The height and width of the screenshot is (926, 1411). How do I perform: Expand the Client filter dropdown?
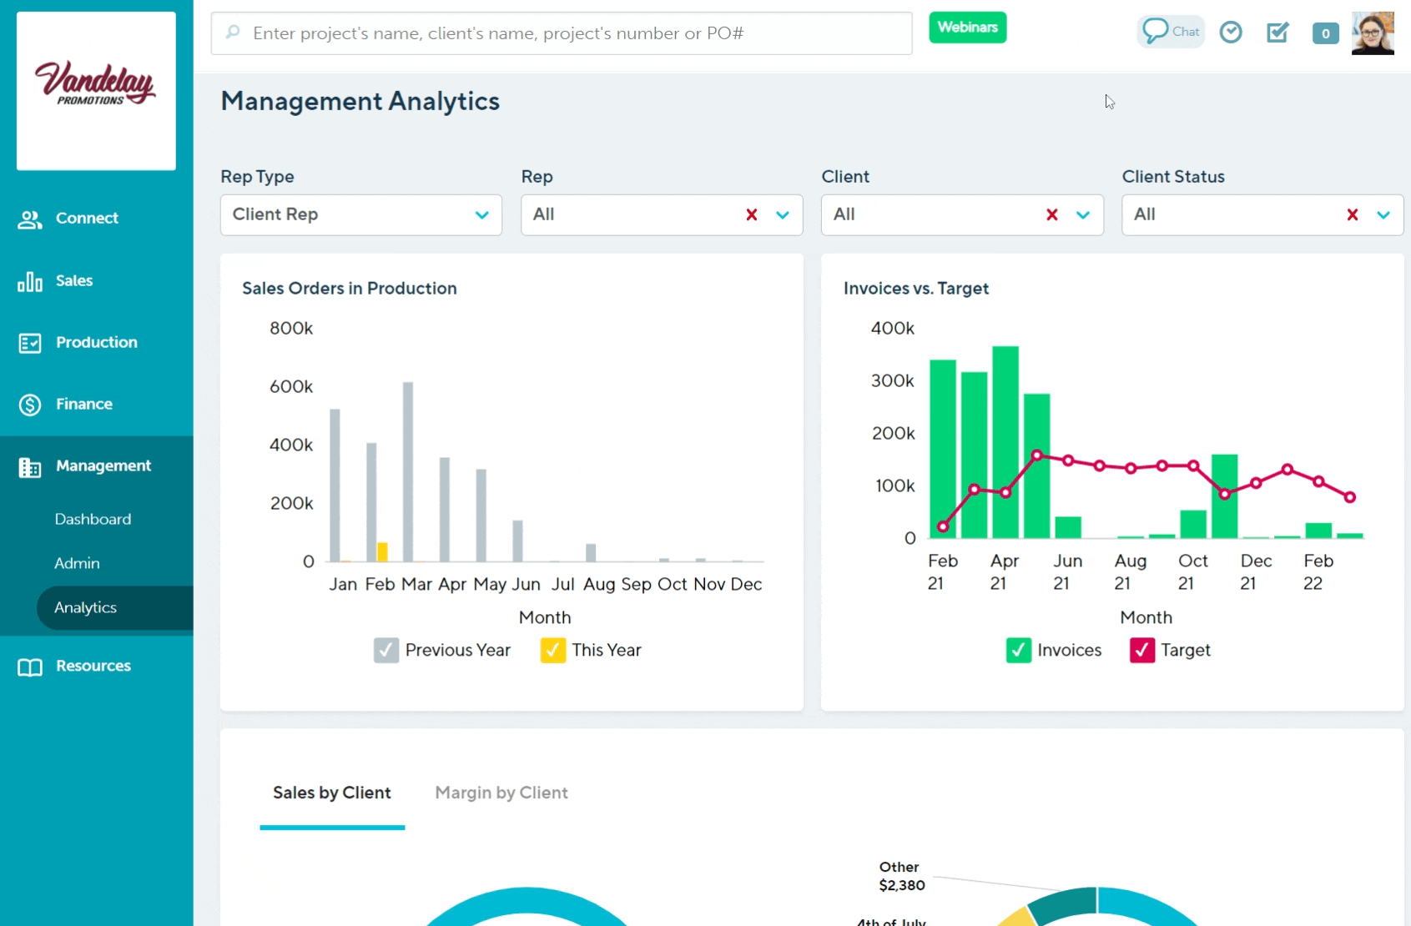(x=1082, y=215)
